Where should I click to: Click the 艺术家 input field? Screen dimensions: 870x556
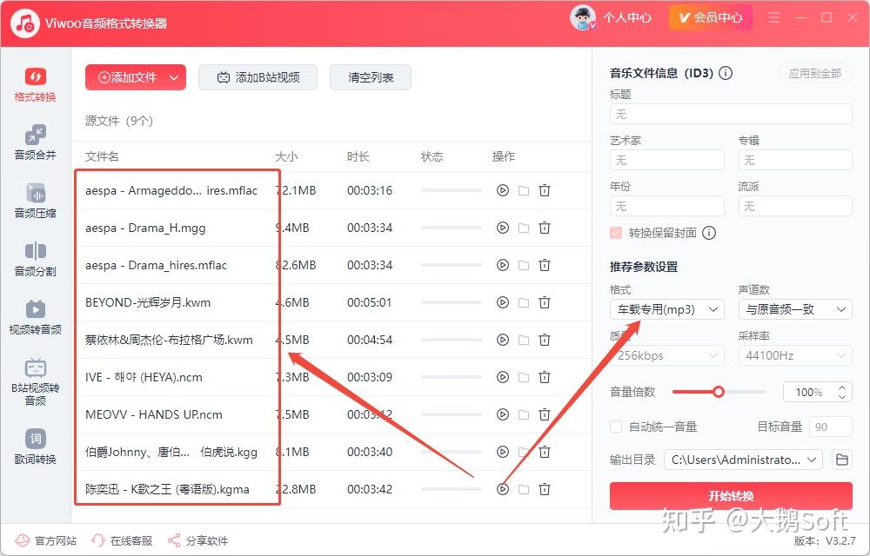(x=667, y=160)
